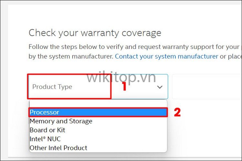
Task: Click the Check your warranty coverage heading
Action: (95, 33)
